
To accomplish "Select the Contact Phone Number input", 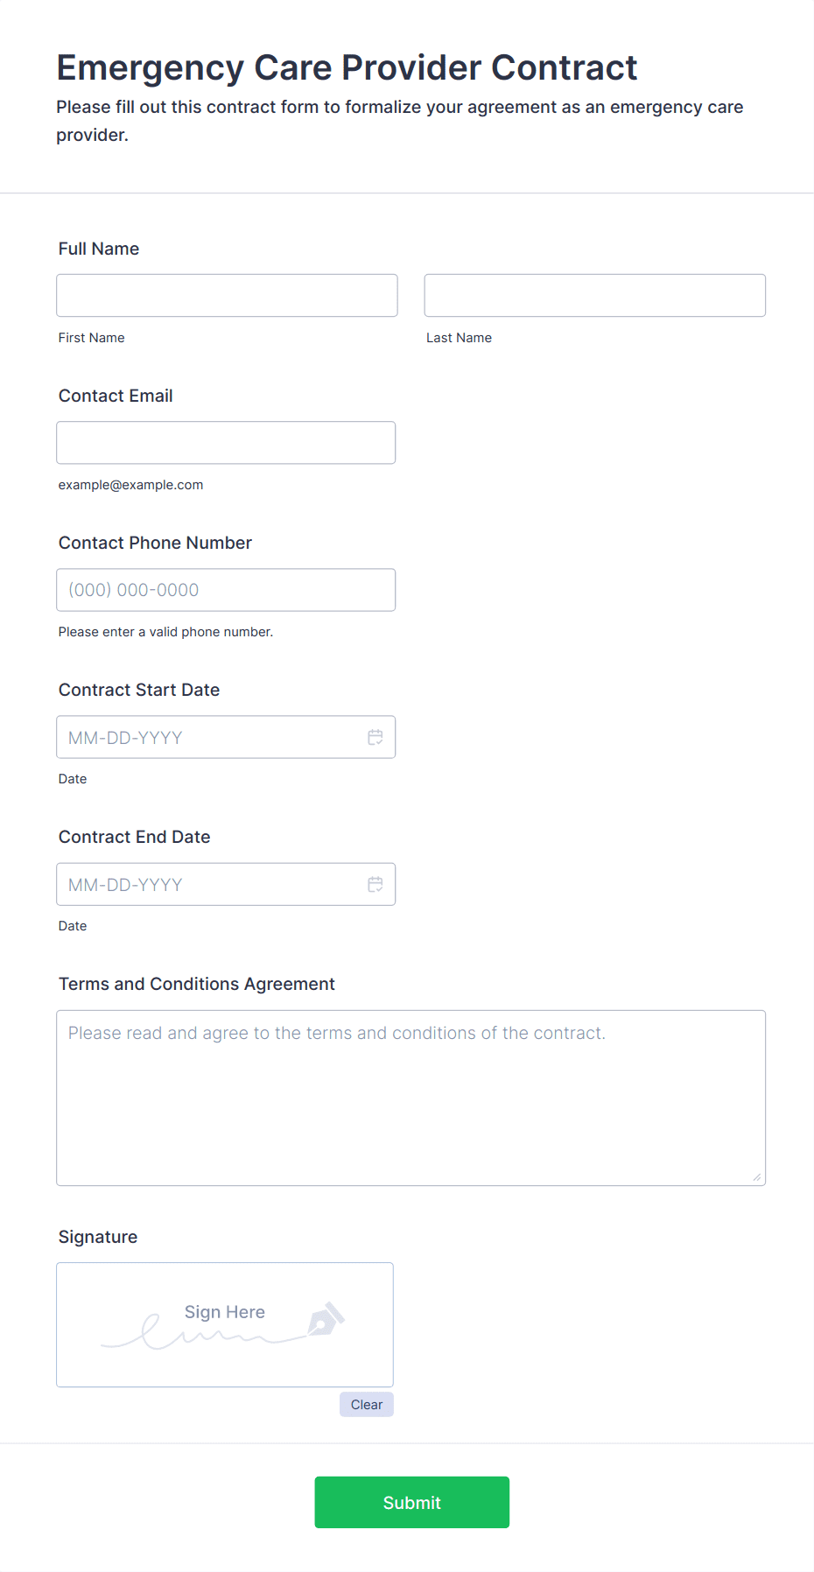I will pyautogui.click(x=226, y=589).
